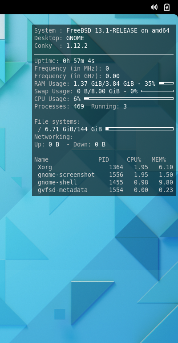Select the CPU Usage '6%' value
Image resolution: width=178 pixels, height=343 pixels.
point(77,99)
